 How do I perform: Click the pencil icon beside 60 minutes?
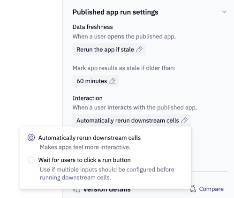tap(113, 81)
